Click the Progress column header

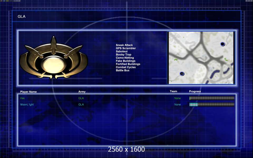[x=195, y=91]
